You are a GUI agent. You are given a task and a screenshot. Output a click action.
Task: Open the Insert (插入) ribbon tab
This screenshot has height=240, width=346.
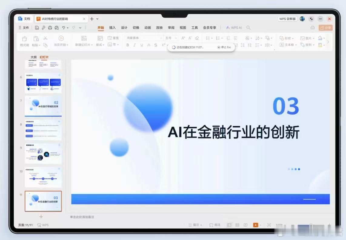point(112,28)
